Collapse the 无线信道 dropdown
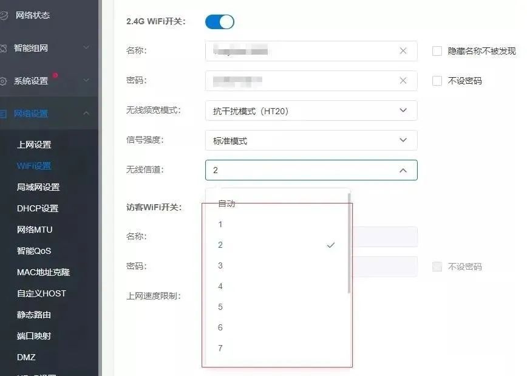The image size is (527, 376). [x=403, y=170]
